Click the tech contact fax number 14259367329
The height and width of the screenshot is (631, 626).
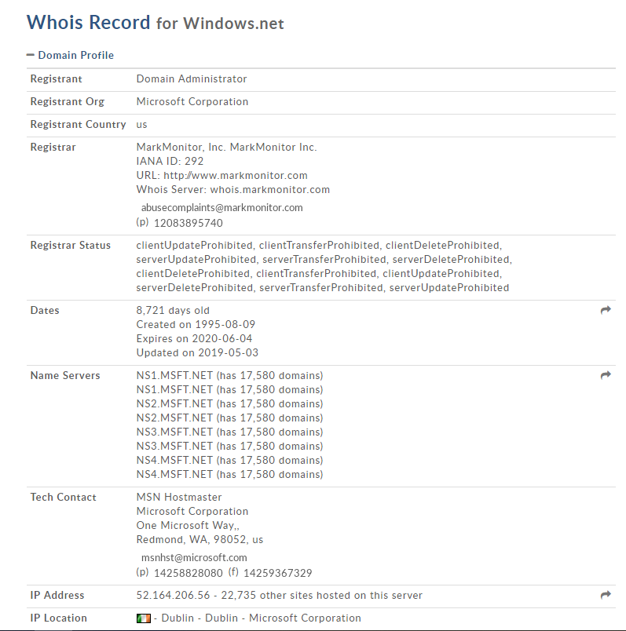[277, 573]
